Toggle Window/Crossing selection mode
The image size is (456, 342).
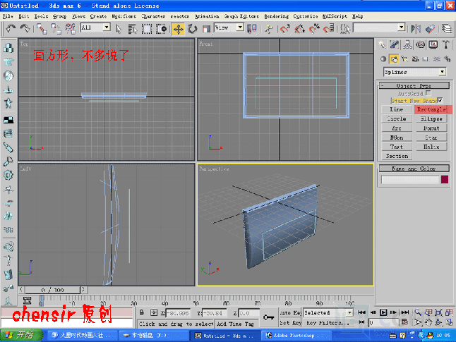click(x=161, y=29)
